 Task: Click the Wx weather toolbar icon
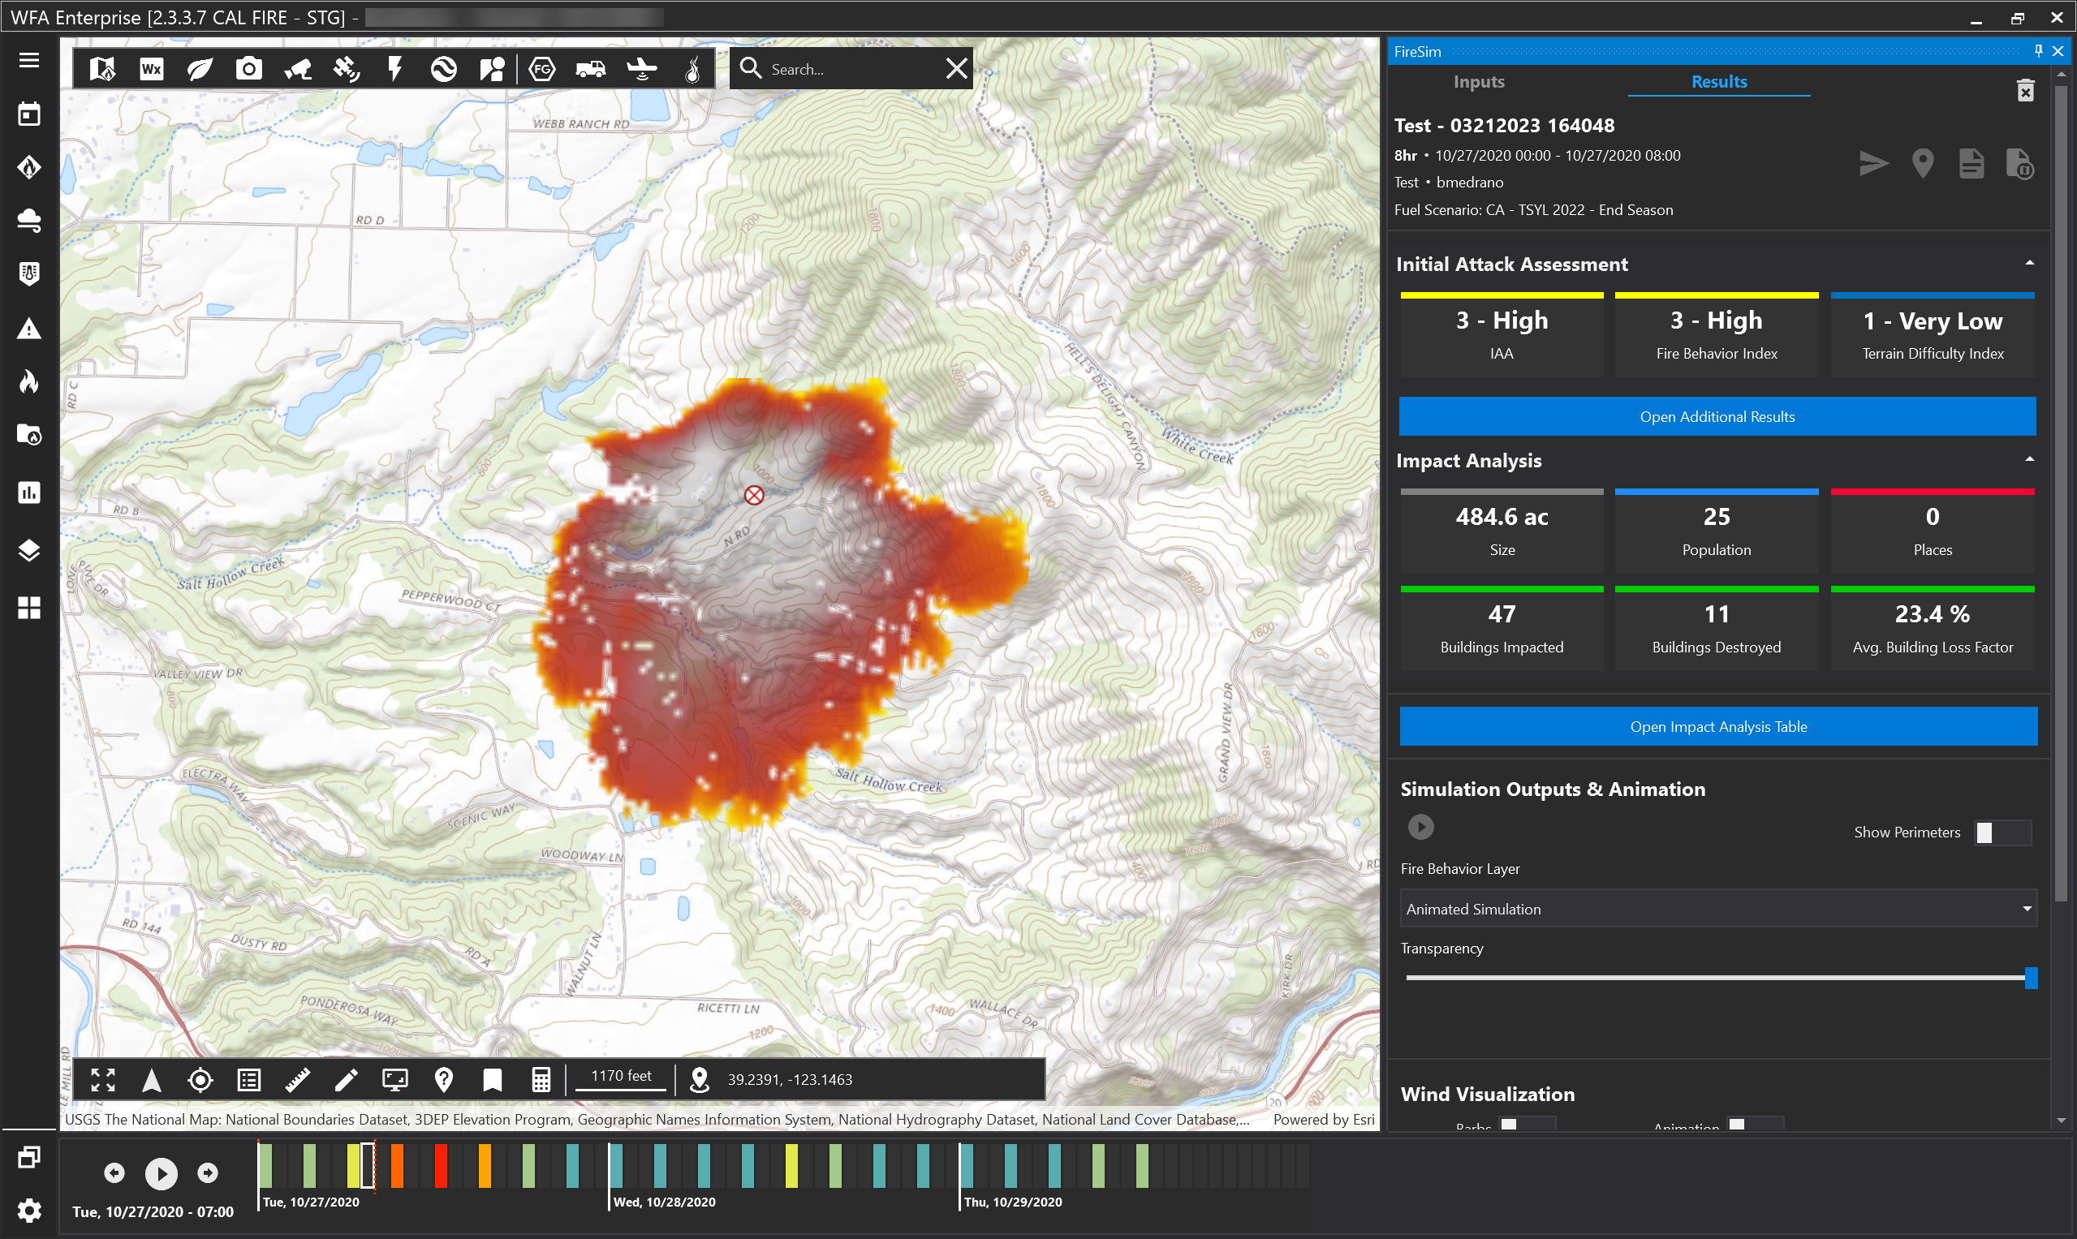tap(151, 69)
